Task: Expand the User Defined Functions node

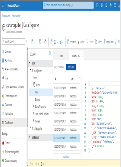Action: (x=34, y=113)
